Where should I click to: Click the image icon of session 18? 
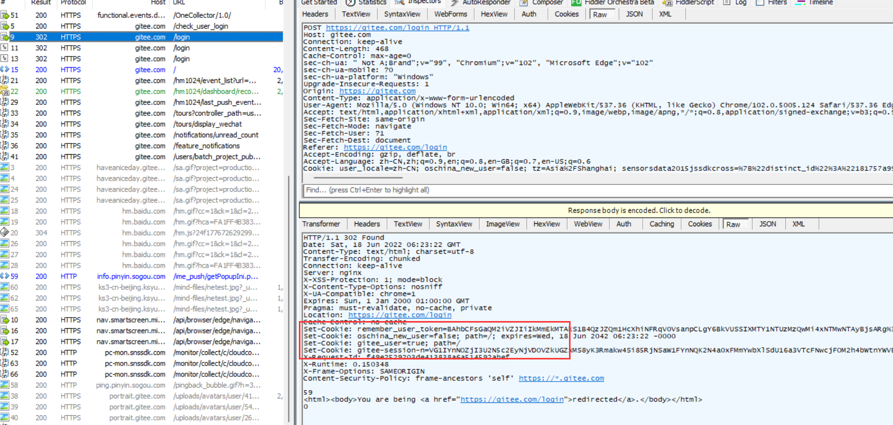5,211
